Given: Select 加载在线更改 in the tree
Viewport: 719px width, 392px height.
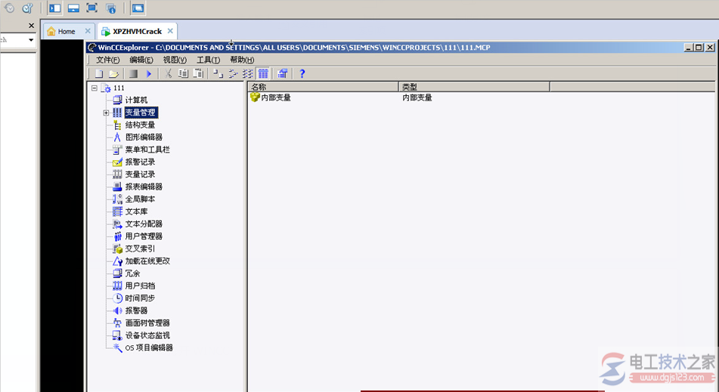Looking at the screenshot, I should (x=147, y=261).
